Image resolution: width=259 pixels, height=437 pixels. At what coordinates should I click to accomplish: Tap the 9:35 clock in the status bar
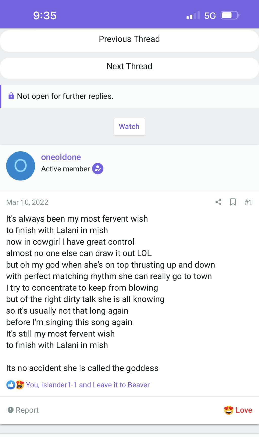45,16
